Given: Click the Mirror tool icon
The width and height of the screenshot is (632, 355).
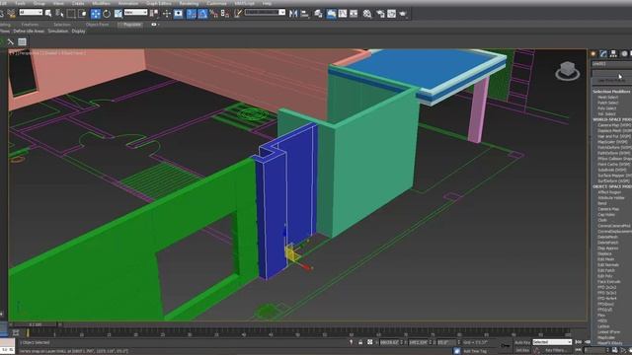Looking at the screenshot, I should click(x=293, y=14).
